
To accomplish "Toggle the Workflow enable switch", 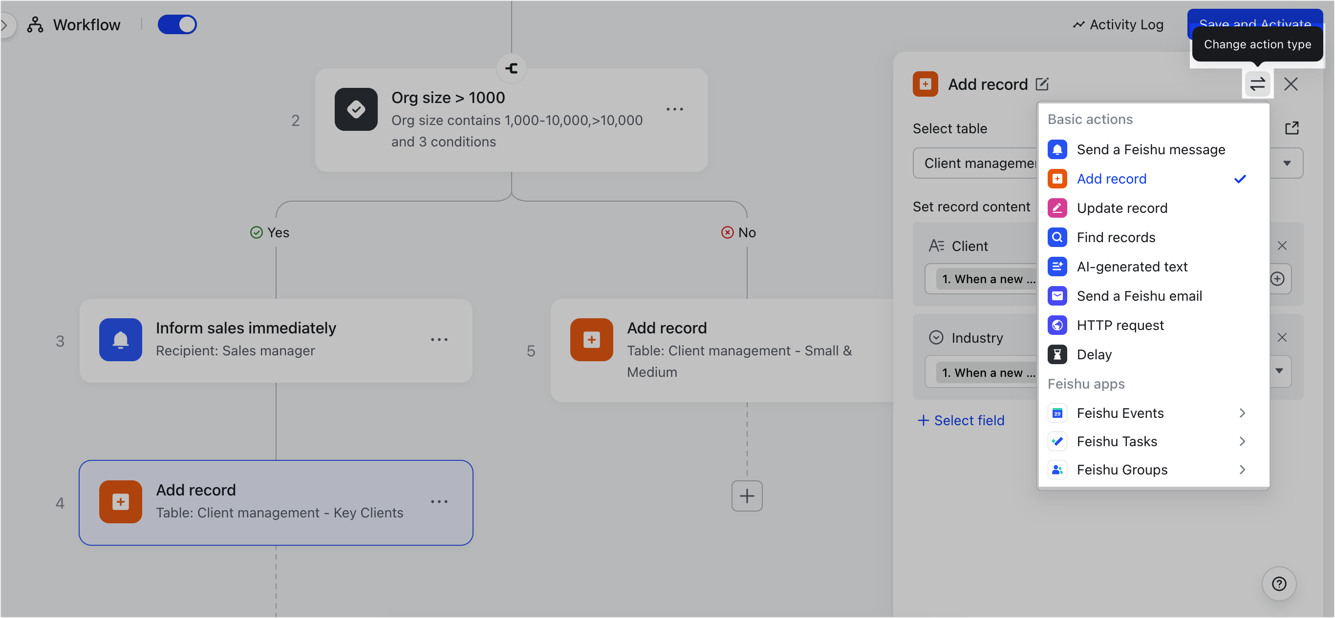I will tap(177, 24).
